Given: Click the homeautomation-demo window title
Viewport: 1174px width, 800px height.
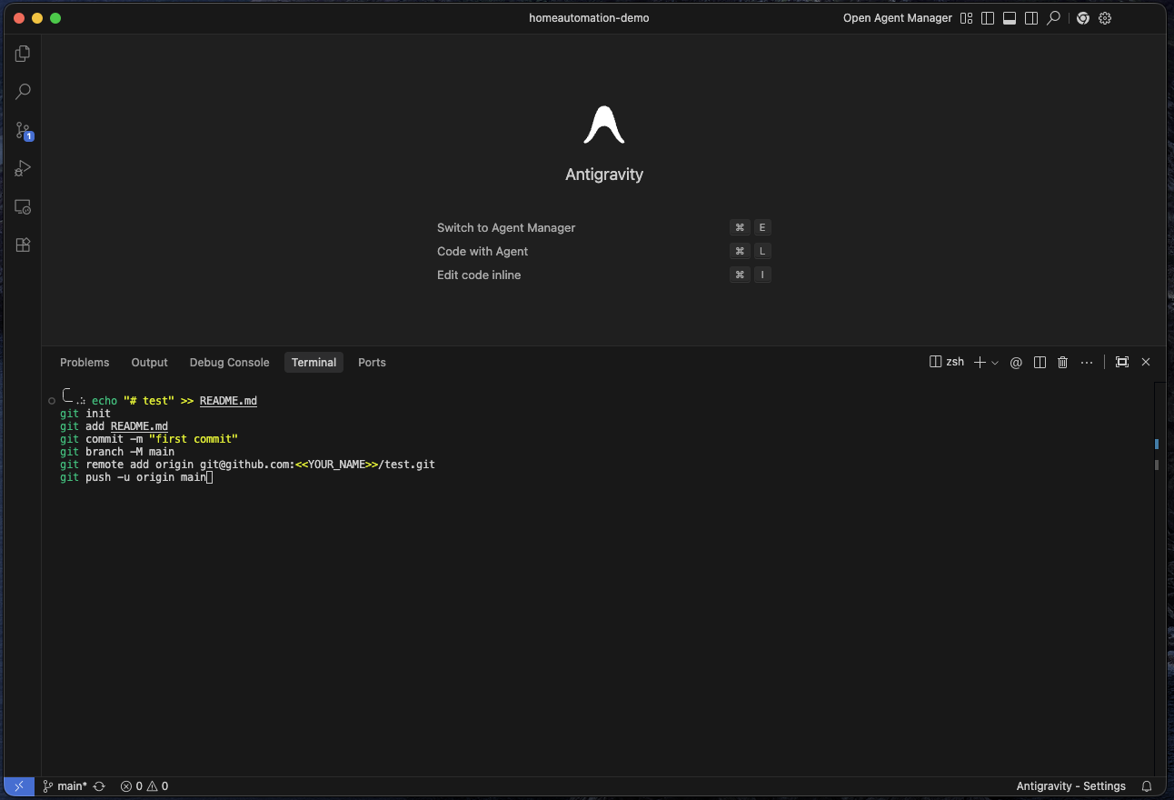Looking at the screenshot, I should tap(589, 18).
